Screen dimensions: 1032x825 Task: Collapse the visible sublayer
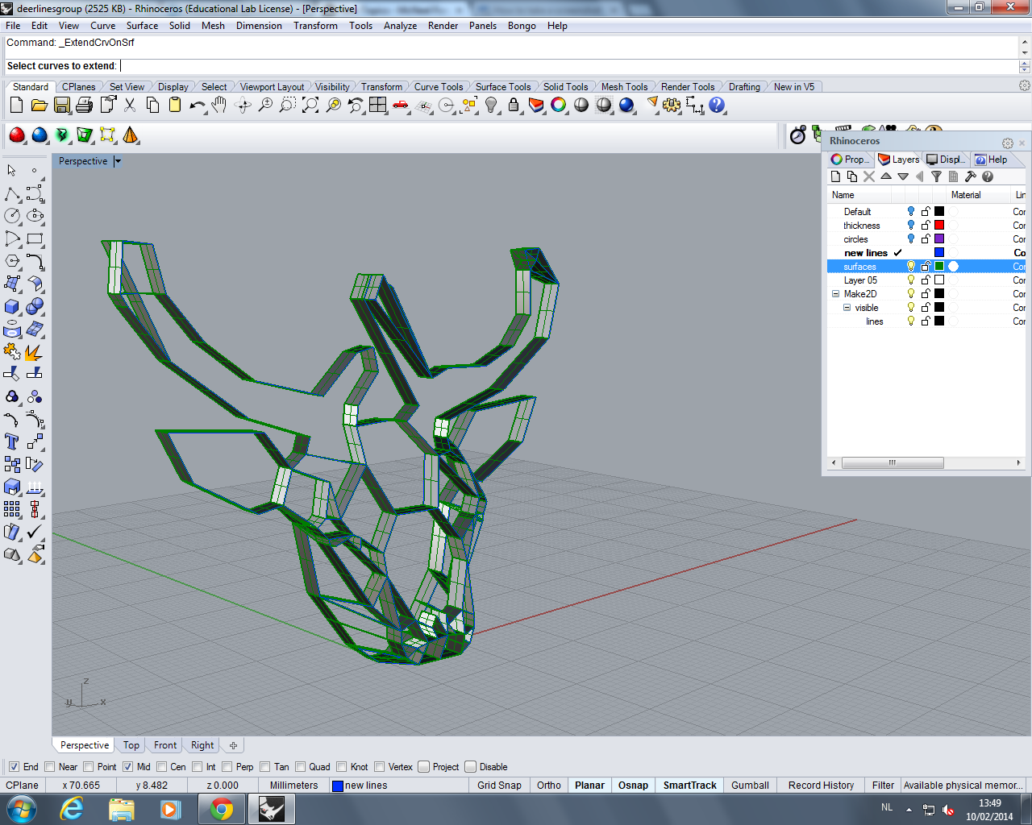click(847, 308)
